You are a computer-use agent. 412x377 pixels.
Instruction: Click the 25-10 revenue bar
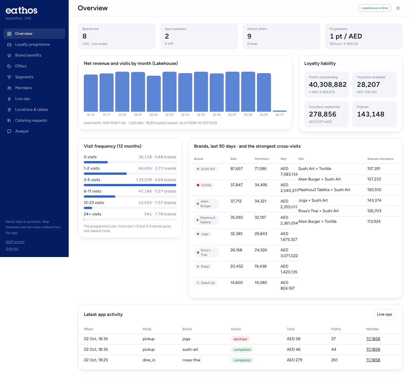tap(91, 93)
